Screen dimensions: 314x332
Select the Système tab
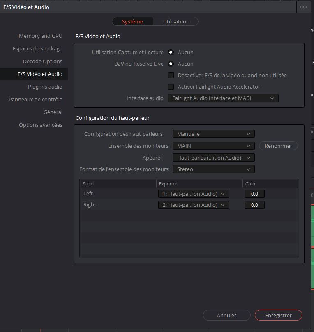132,21
